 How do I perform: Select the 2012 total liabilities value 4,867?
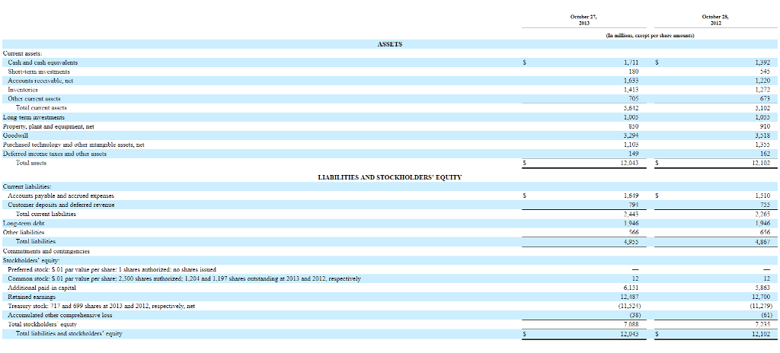(762, 241)
